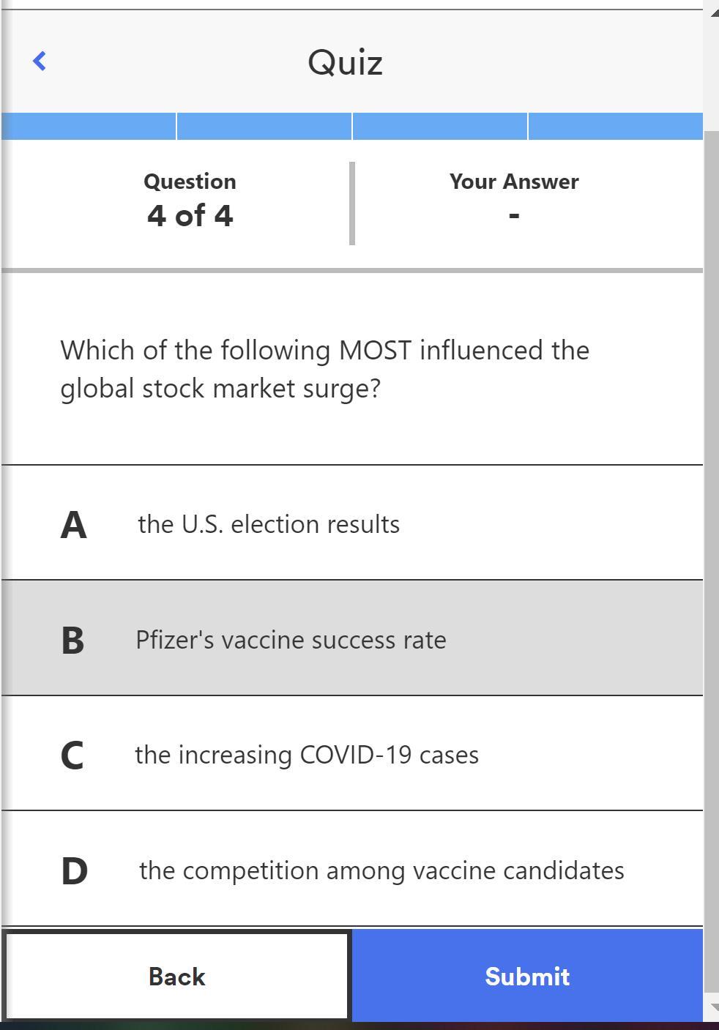This screenshot has height=1030, width=719.
Task: Click the scroll down arrow
Action: click(713, 1008)
